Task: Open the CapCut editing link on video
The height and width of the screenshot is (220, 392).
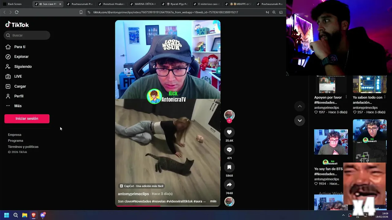Action: click(141, 186)
